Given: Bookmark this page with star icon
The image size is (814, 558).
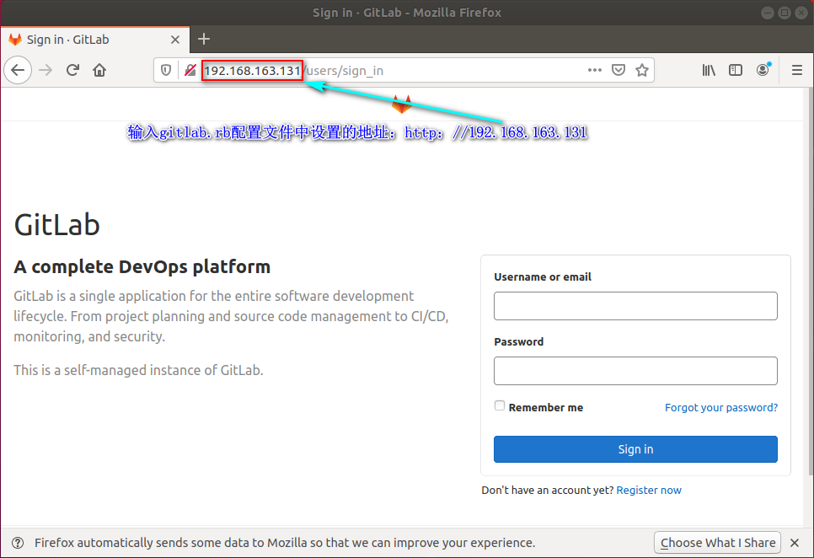Looking at the screenshot, I should point(642,70).
